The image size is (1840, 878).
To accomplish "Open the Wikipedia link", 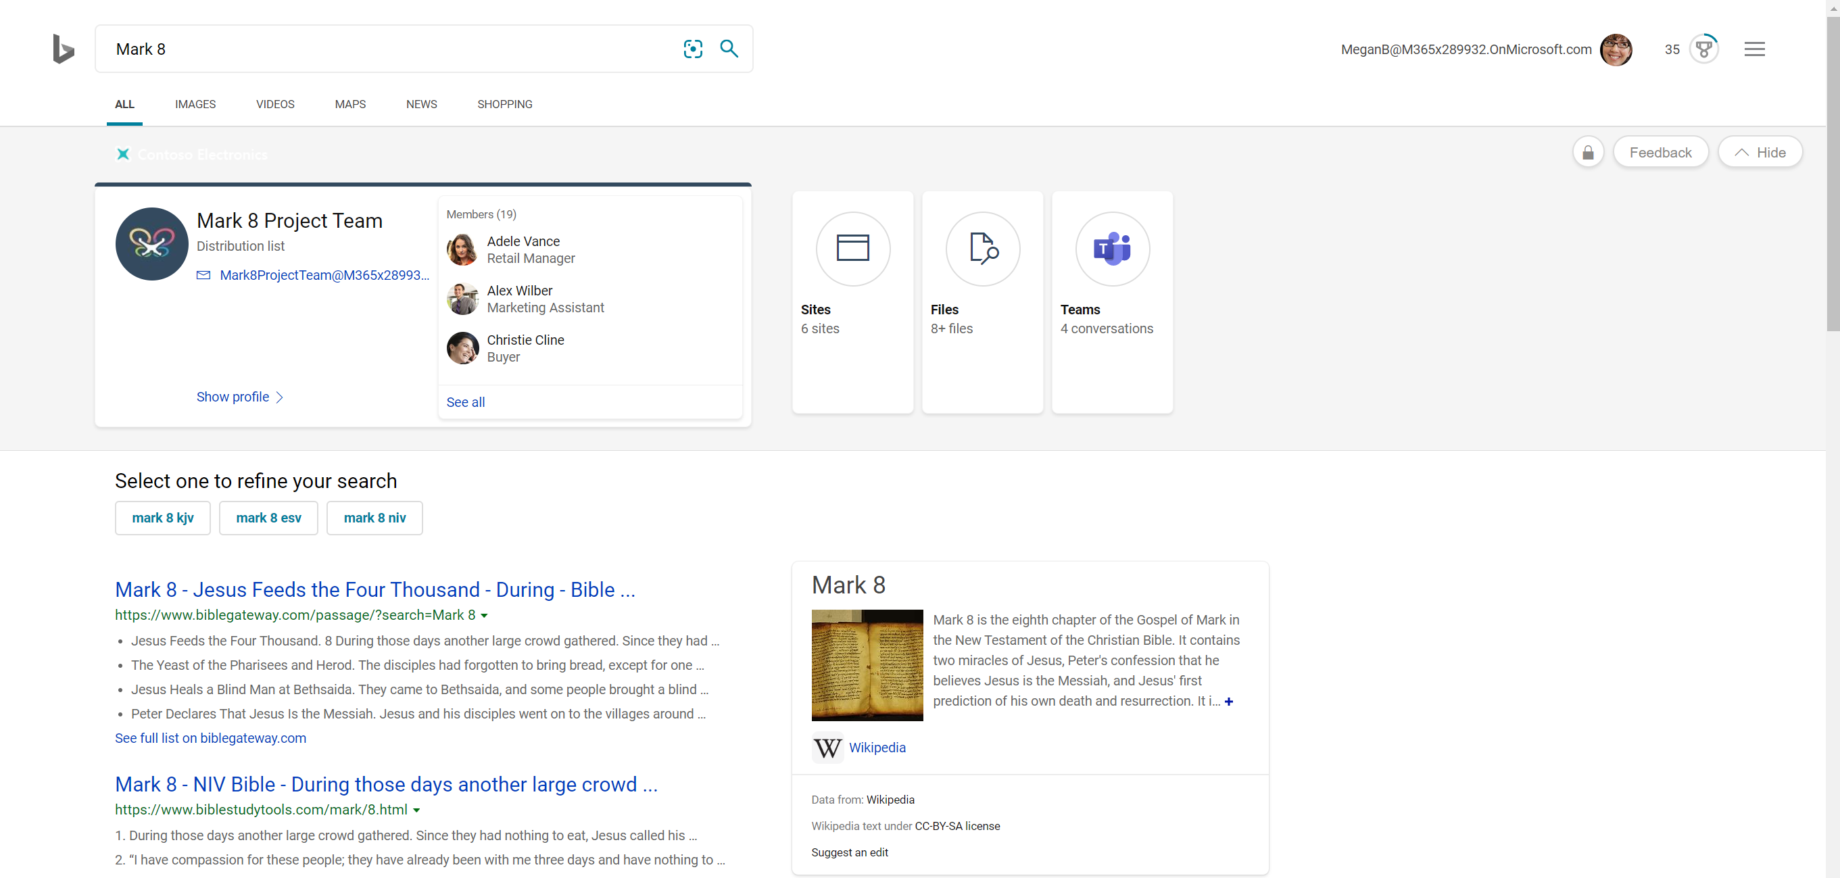I will [x=877, y=748].
